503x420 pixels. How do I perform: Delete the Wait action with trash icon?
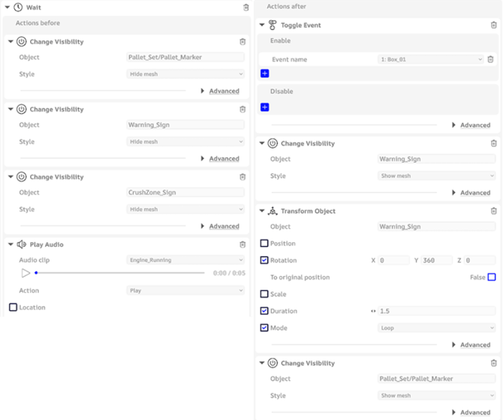pyautogui.click(x=246, y=7)
